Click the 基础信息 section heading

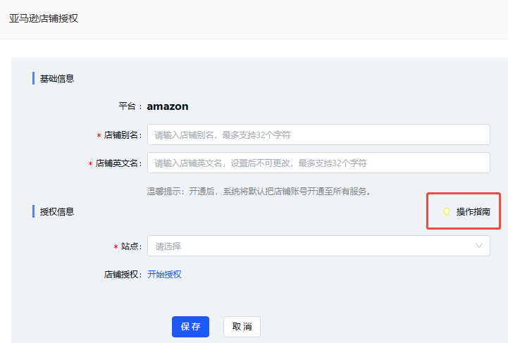tap(56, 78)
